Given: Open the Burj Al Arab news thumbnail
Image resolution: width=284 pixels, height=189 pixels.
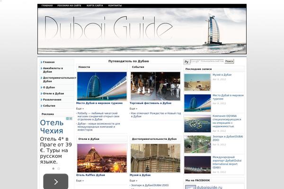Looking at the screenshot, I should [102, 86].
